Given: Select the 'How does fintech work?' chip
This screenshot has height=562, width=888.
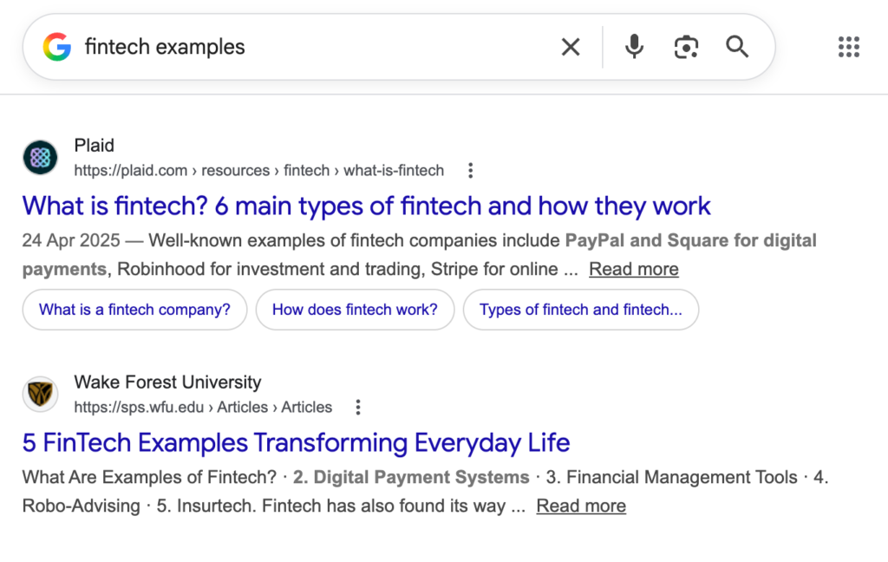Looking at the screenshot, I should tap(355, 310).
